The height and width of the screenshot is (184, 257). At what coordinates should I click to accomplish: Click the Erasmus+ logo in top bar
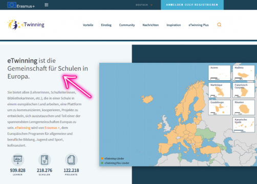[21, 5]
